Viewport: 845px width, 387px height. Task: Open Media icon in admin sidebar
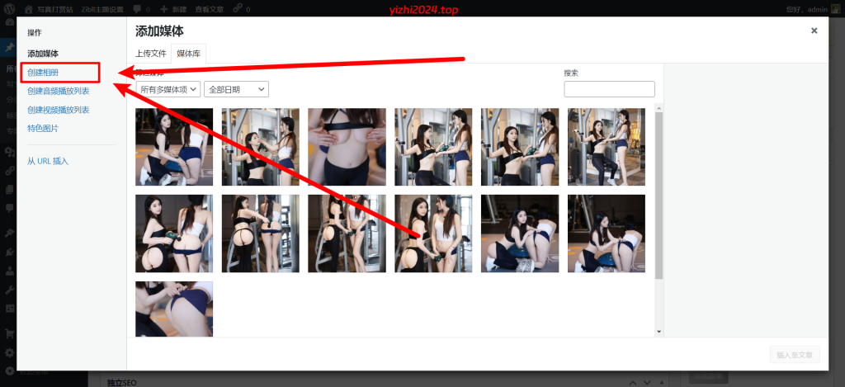pos(9,152)
